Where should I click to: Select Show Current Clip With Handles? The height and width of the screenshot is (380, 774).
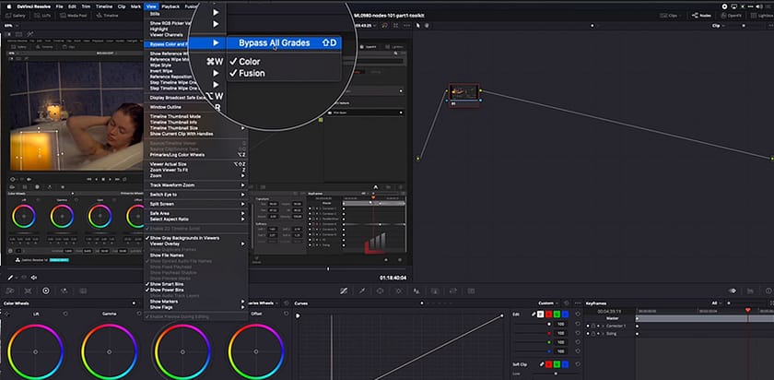click(195, 134)
